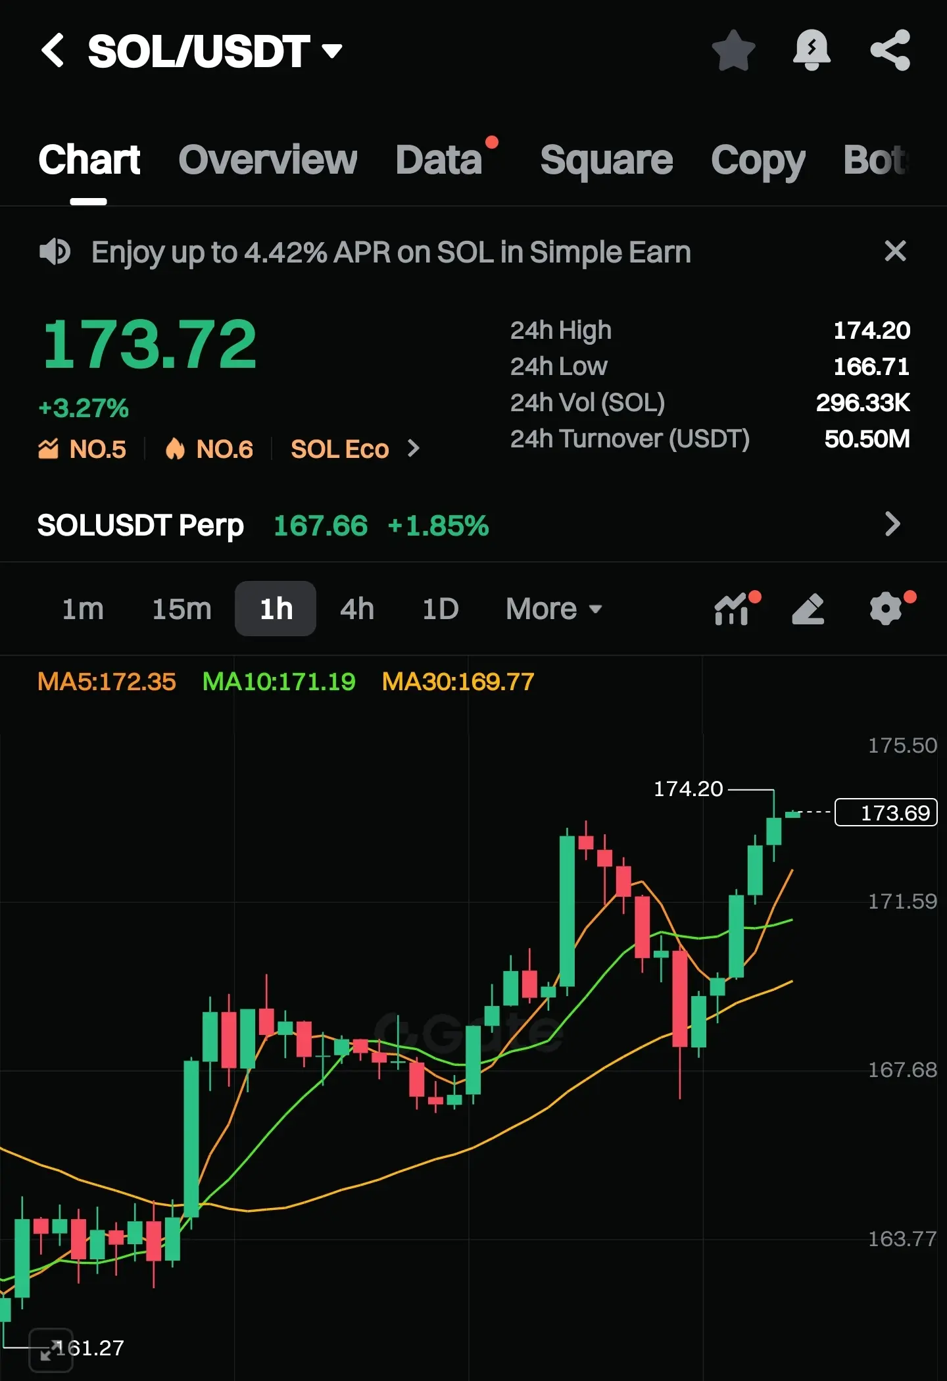Tap the 24h High value 174.20

tap(872, 330)
